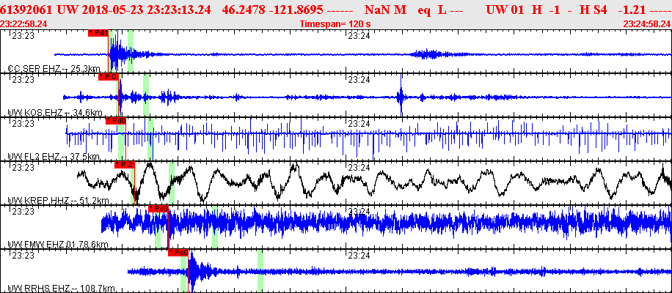
Task: Click the end time 23:24:58.24
Action: click(647, 24)
